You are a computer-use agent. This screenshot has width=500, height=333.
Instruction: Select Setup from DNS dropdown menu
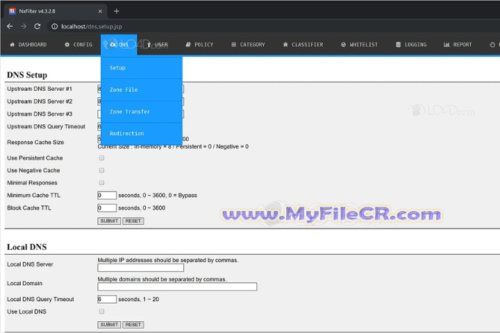[142, 68]
